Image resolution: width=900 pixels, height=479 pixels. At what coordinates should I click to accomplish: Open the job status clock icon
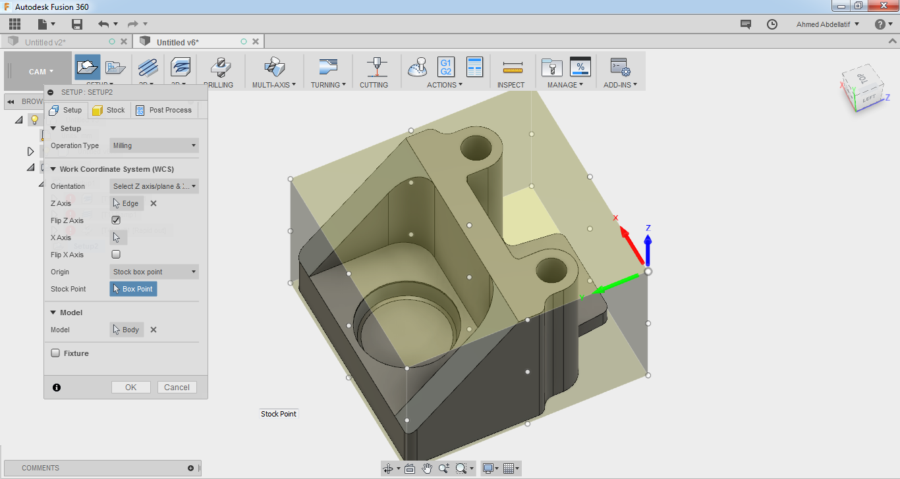click(x=772, y=24)
